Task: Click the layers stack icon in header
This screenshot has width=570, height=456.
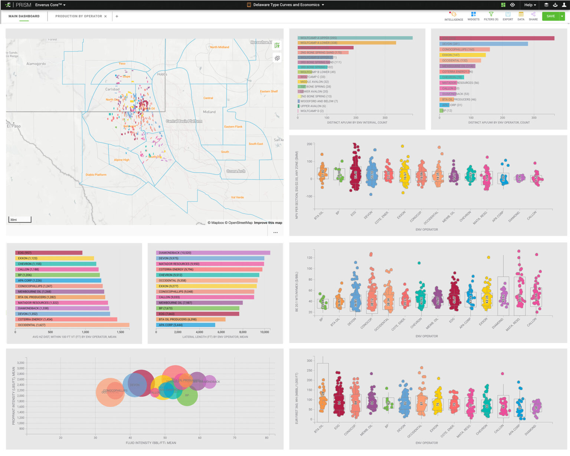Action: click(x=546, y=5)
